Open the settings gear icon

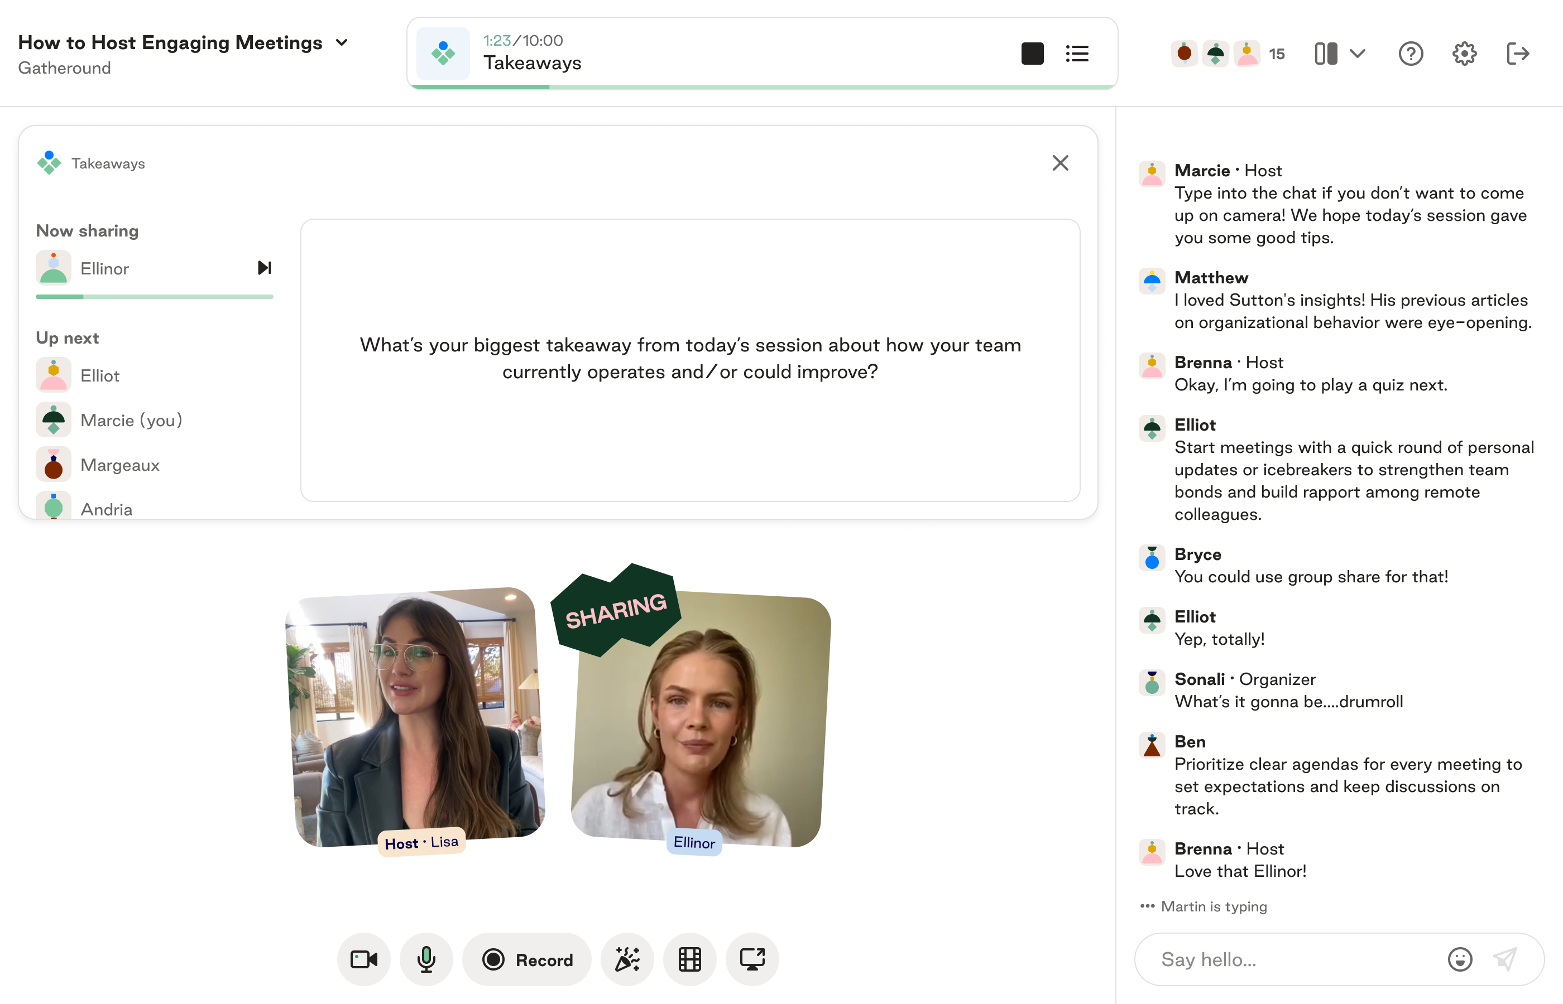1464,54
